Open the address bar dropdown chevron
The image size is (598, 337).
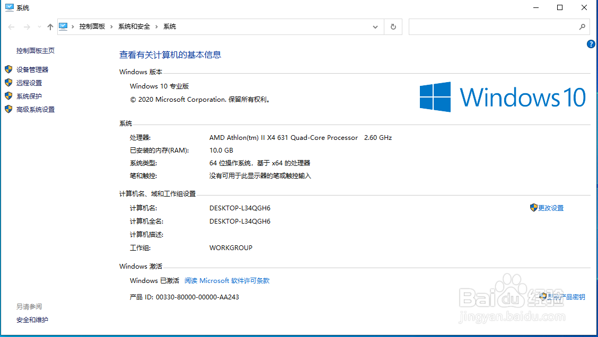coord(375,26)
